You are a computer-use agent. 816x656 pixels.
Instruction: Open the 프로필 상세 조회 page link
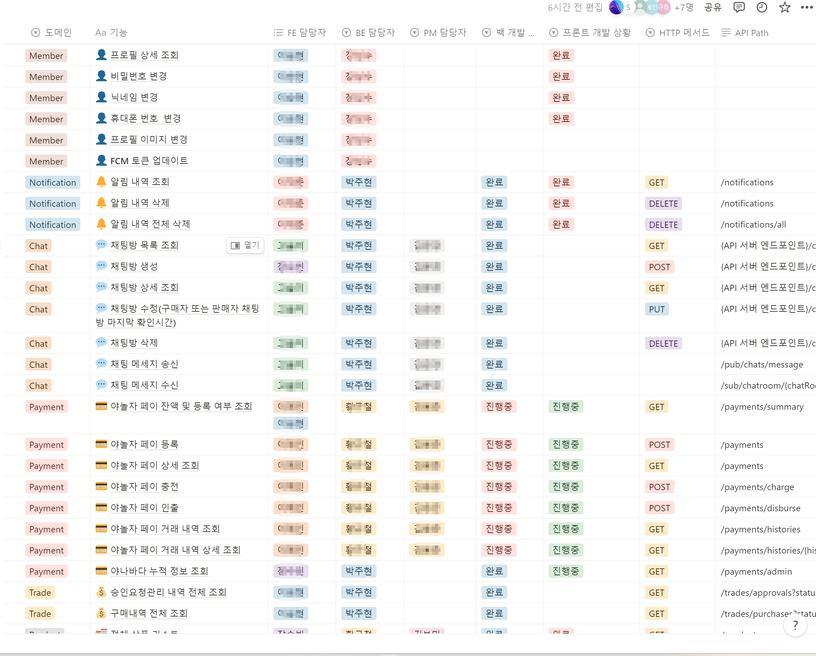(x=144, y=55)
